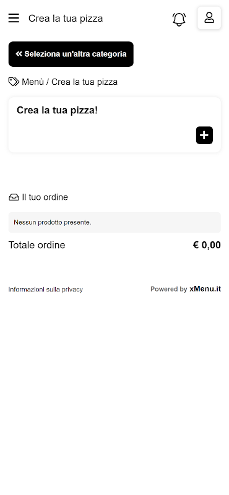The height and width of the screenshot is (495, 229).
Task: Visit the xMenu.it powered-by link
Action: (205, 289)
